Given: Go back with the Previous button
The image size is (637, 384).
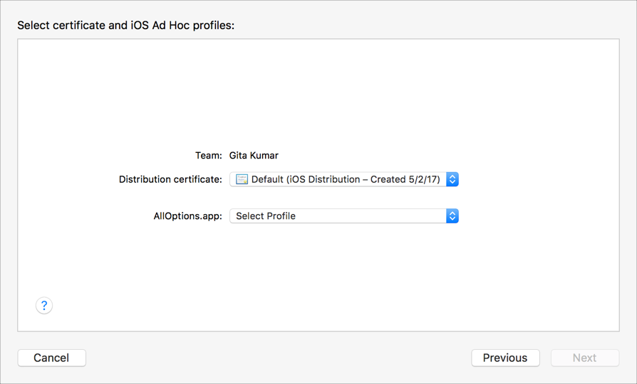Looking at the screenshot, I should click(505, 358).
